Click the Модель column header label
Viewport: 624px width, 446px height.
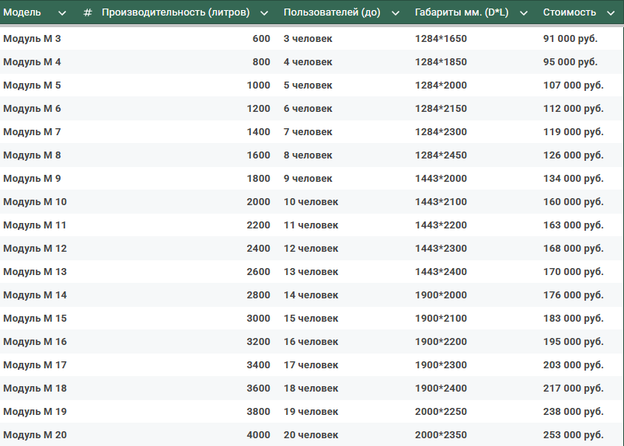coord(23,13)
